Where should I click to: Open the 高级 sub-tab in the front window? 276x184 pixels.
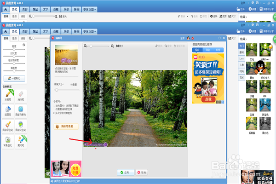point(14,38)
